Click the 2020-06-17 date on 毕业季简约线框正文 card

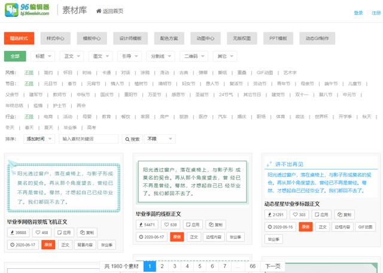tap(151, 237)
